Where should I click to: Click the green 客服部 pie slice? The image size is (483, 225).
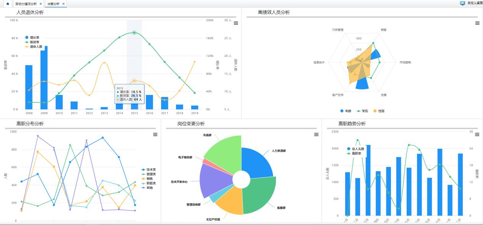pos(260,194)
